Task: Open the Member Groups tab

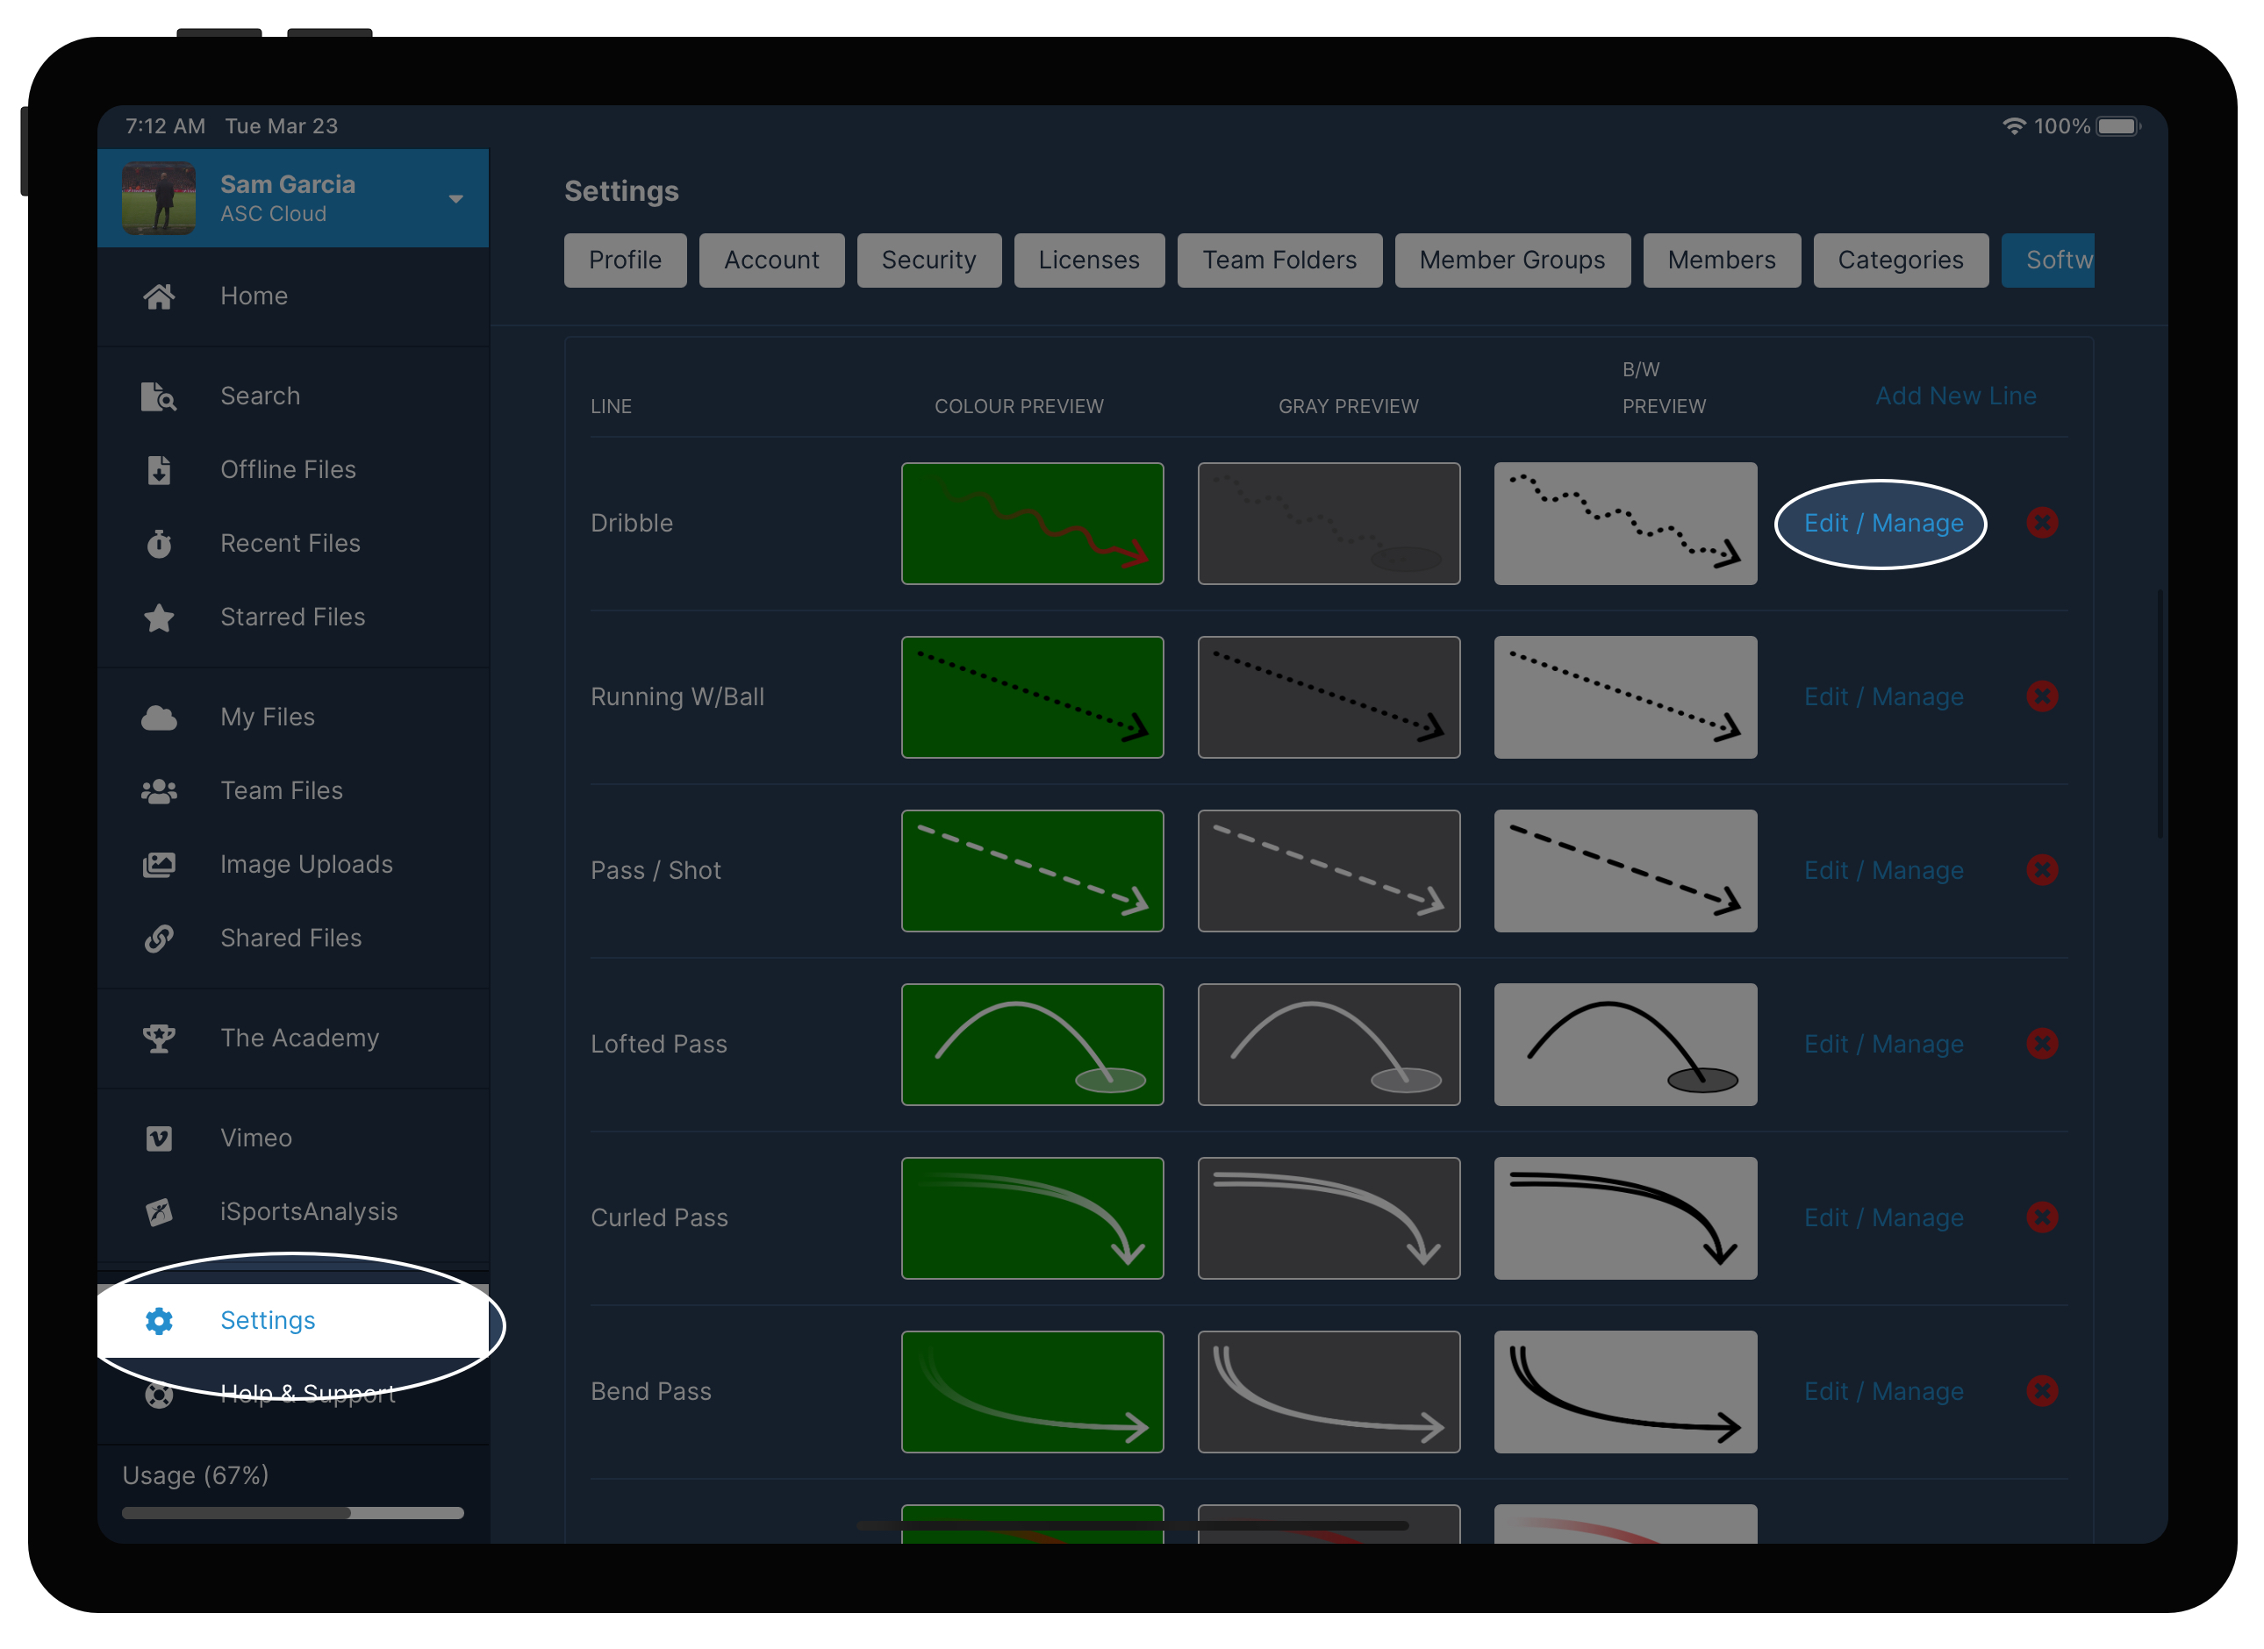Action: coord(1511,261)
